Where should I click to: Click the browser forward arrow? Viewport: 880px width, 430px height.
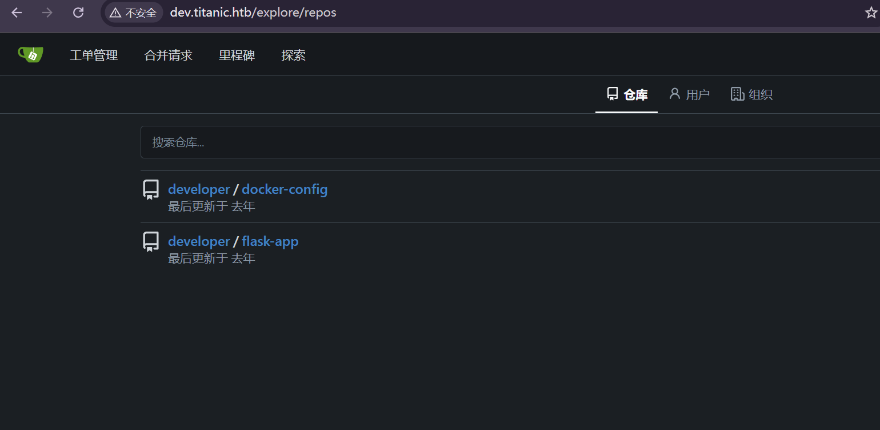(47, 13)
